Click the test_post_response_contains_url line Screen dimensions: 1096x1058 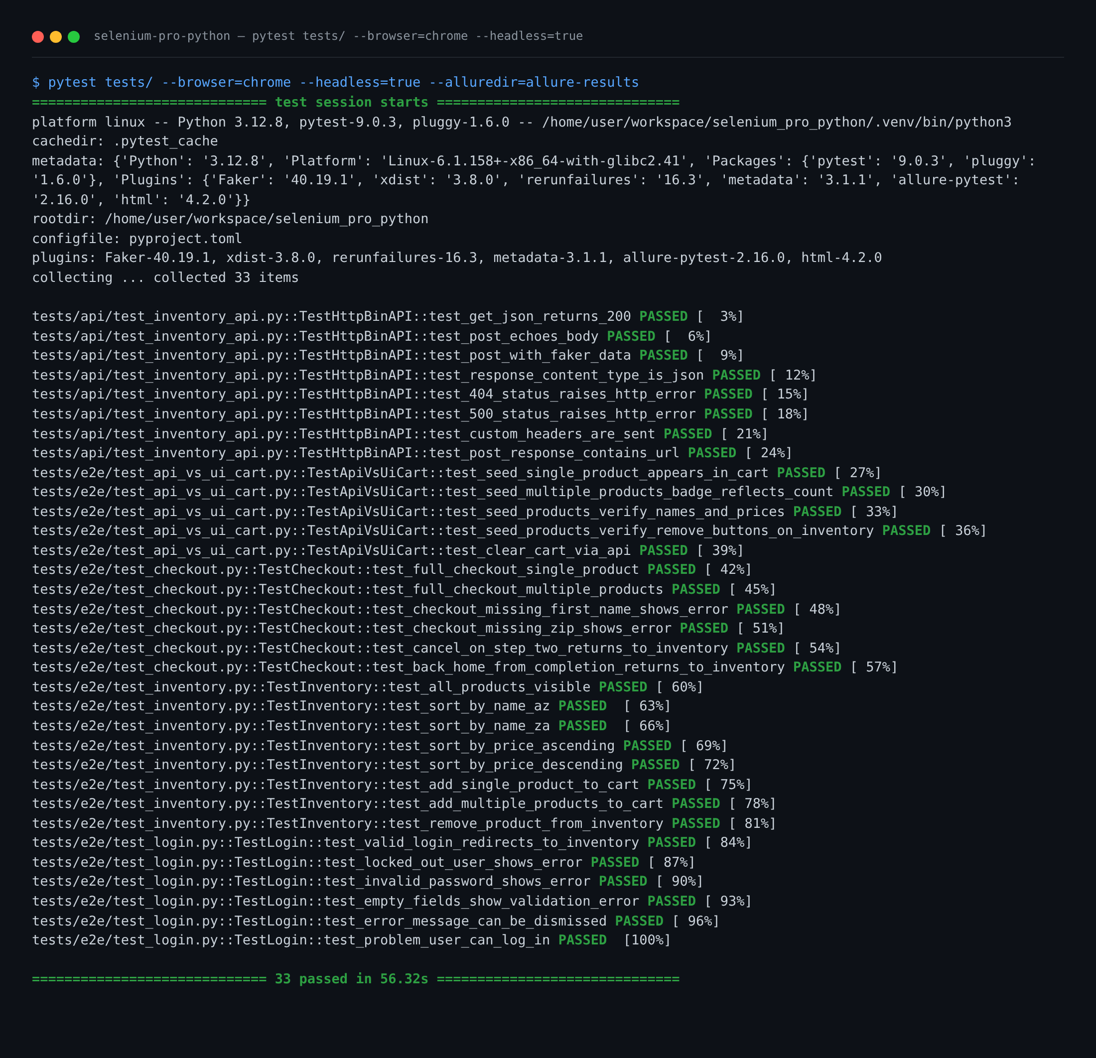pos(412,453)
